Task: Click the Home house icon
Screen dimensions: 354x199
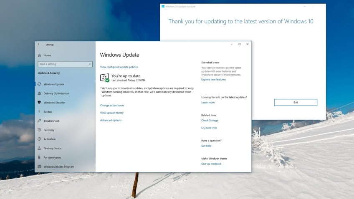Action: [x=40, y=55]
